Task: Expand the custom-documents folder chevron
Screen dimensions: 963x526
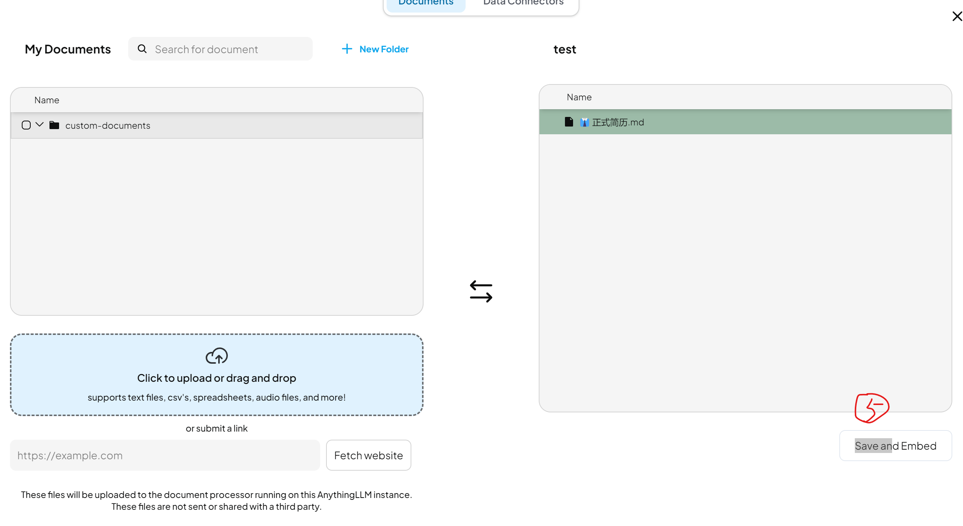Action: [40, 124]
